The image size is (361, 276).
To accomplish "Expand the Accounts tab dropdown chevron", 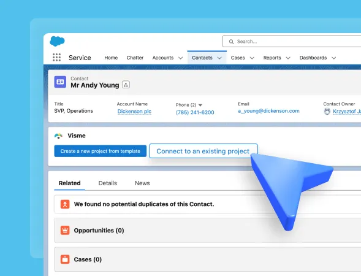I will 180,58.
